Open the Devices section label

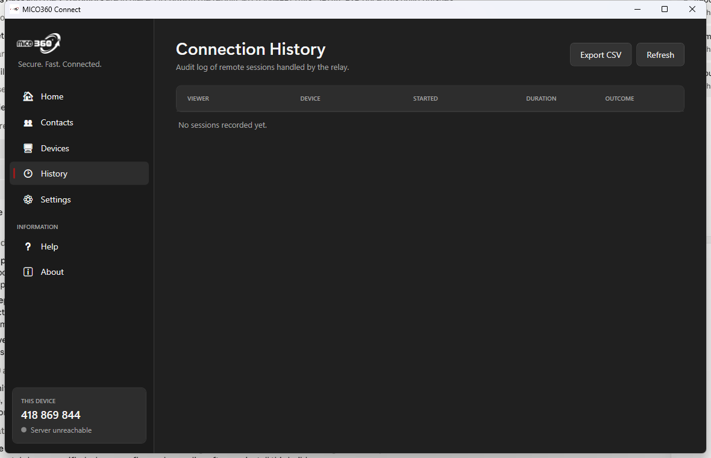pos(55,148)
